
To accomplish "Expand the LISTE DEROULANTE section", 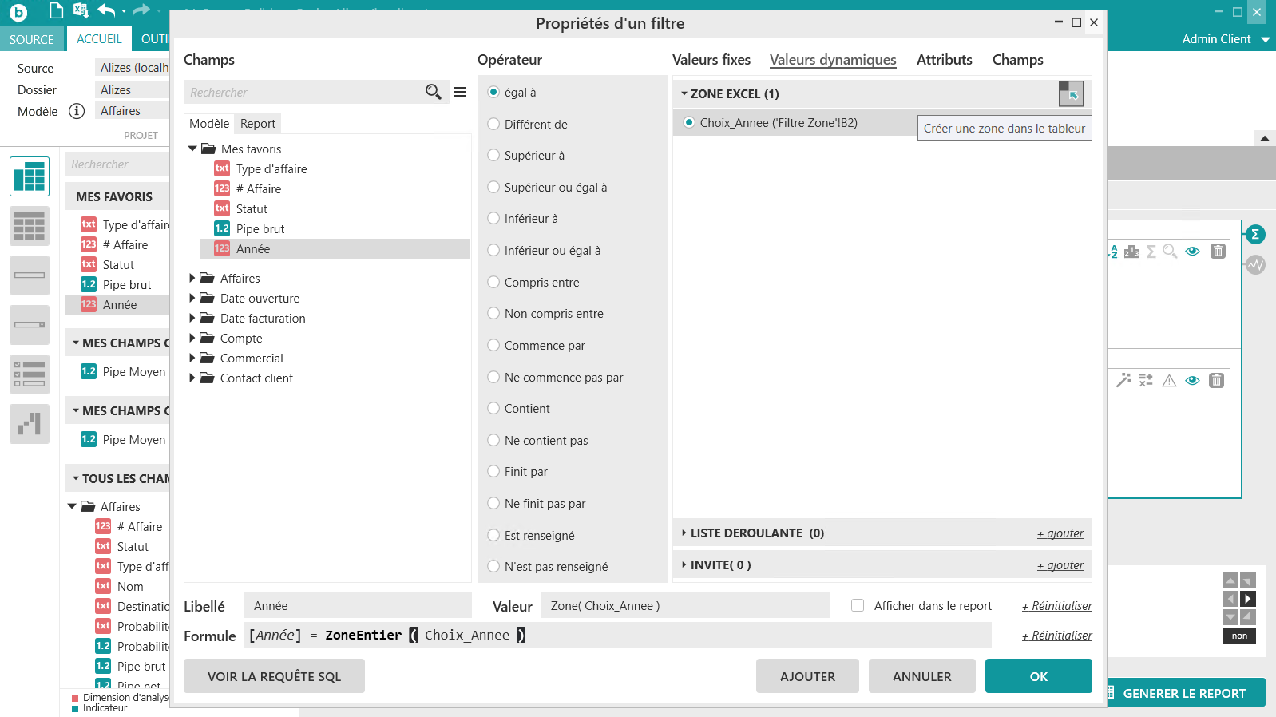I will 684,533.
